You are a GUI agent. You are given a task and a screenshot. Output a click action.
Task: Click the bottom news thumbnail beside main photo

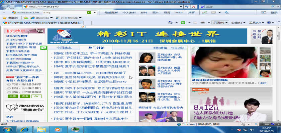265,74
